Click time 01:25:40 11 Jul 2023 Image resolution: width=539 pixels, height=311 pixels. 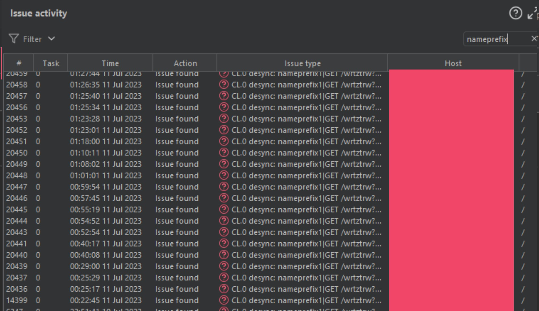106,96
